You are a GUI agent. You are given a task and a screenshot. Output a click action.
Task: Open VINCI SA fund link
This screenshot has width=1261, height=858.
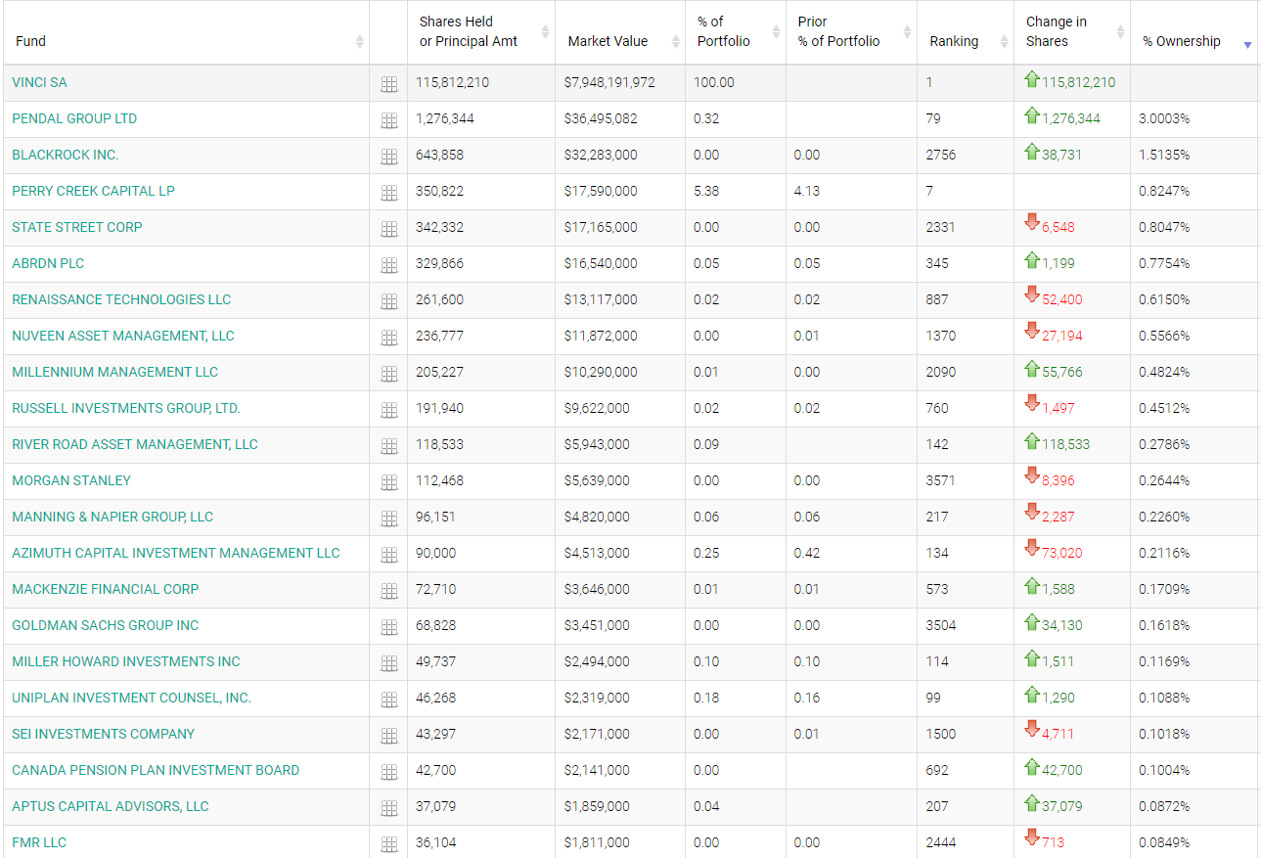39,82
